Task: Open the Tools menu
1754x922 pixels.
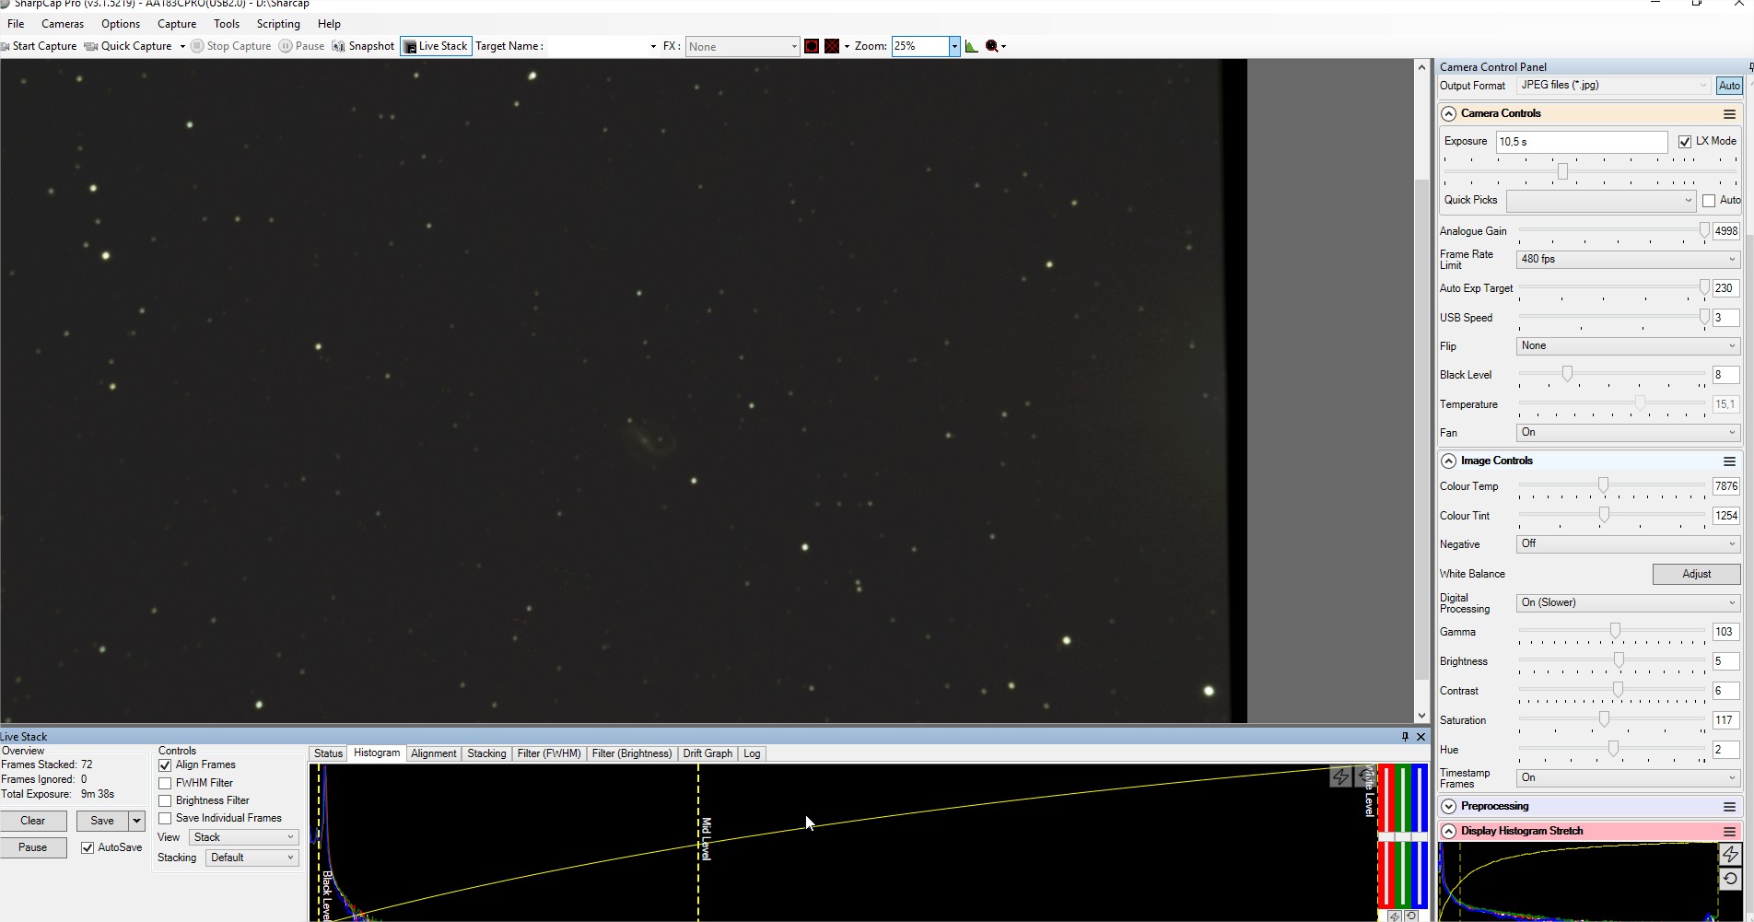Action: pos(227,24)
